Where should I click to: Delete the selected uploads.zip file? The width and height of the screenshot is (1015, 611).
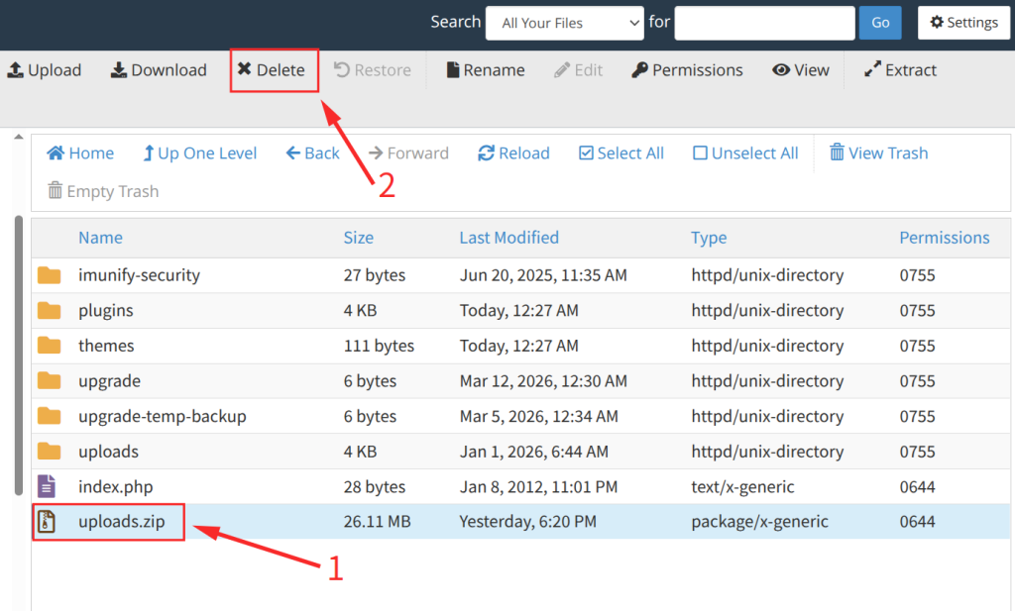point(272,70)
